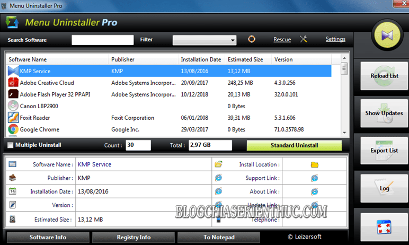The height and width of the screenshot is (245, 409).
Task: Select the Adobe Creative Cloud row
Action: click(169, 83)
